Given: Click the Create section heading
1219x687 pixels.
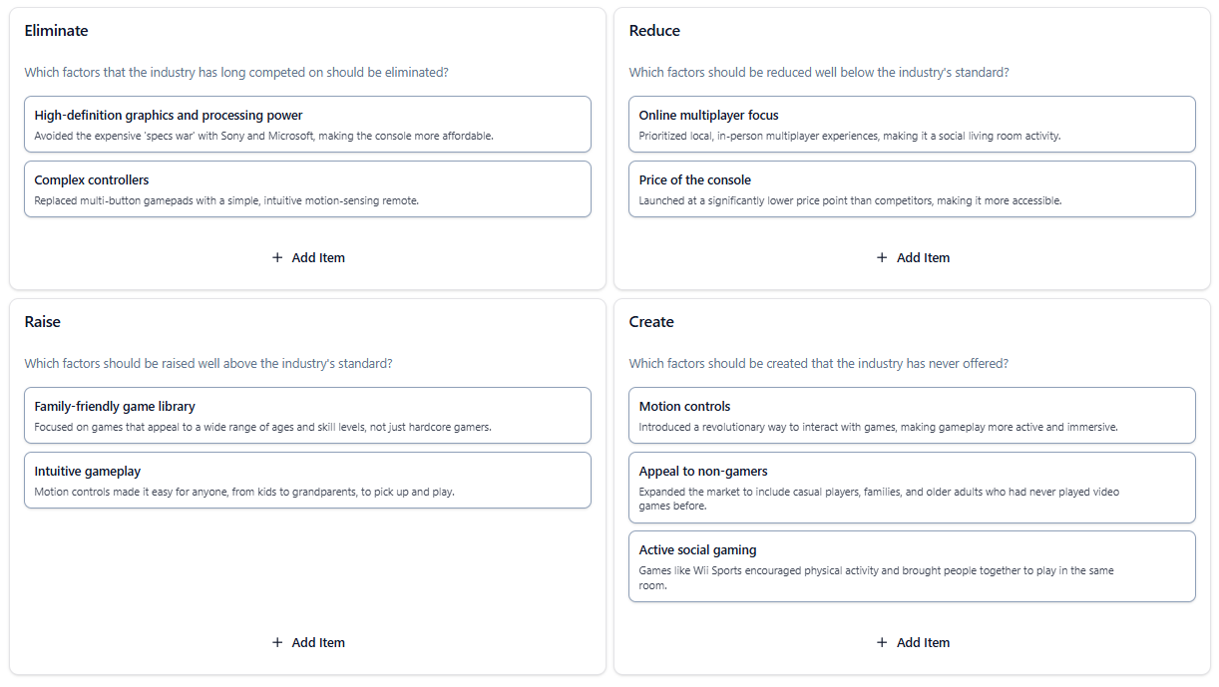Looking at the screenshot, I should pos(651,322).
